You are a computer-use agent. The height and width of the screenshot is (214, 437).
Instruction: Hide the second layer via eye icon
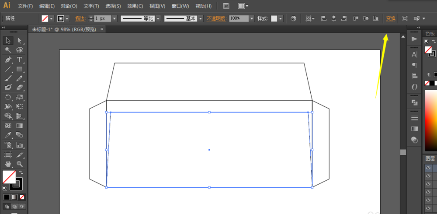tap(428, 176)
